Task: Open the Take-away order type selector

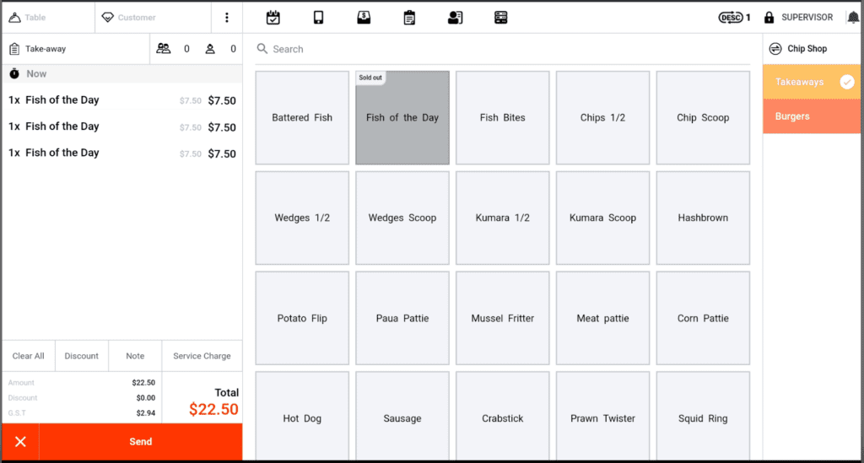Action: coord(76,49)
